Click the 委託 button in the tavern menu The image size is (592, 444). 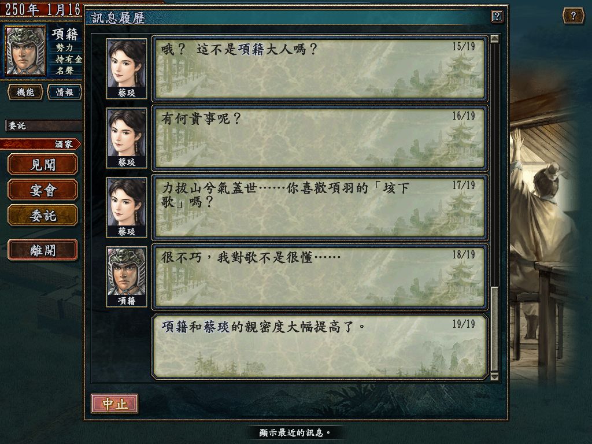point(43,216)
